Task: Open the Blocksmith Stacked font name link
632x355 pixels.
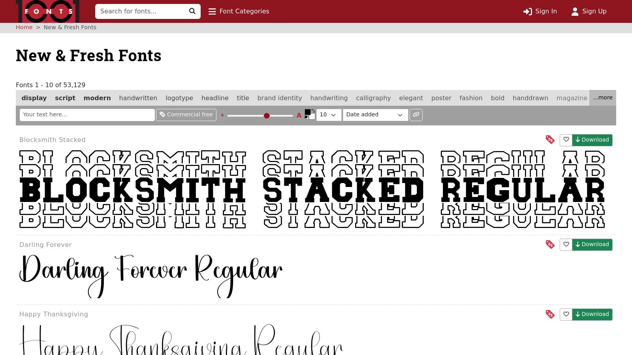Action: [53, 140]
